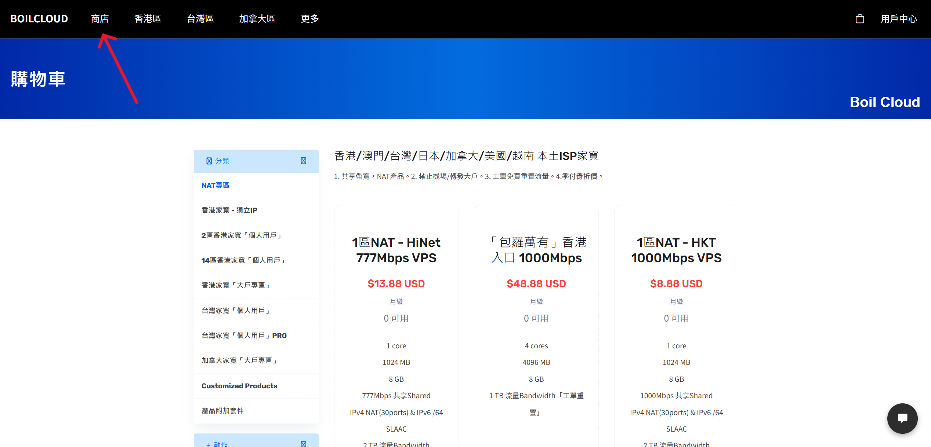Open Customized Products category
The image size is (931, 447).
256,386
